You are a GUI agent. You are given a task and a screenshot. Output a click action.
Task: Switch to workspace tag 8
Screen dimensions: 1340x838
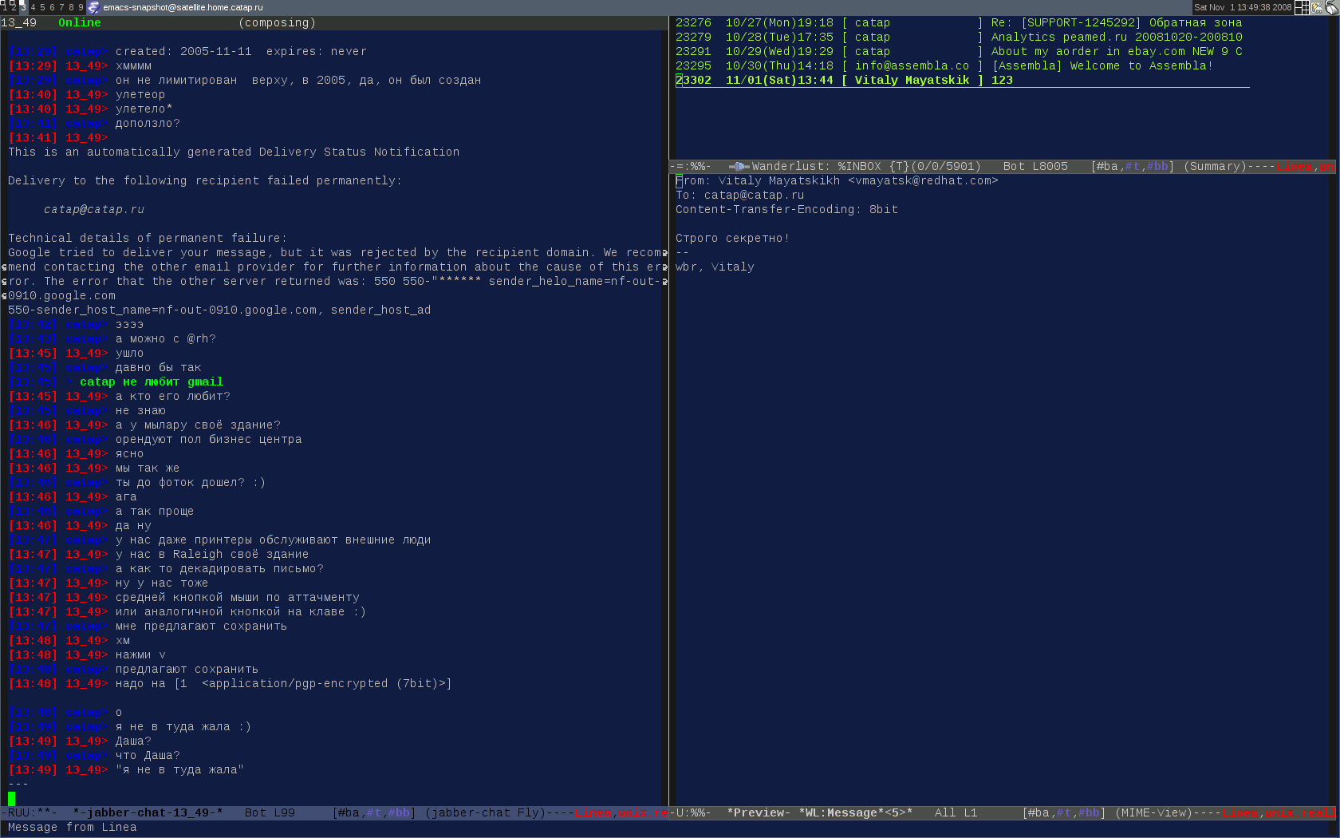tap(71, 7)
